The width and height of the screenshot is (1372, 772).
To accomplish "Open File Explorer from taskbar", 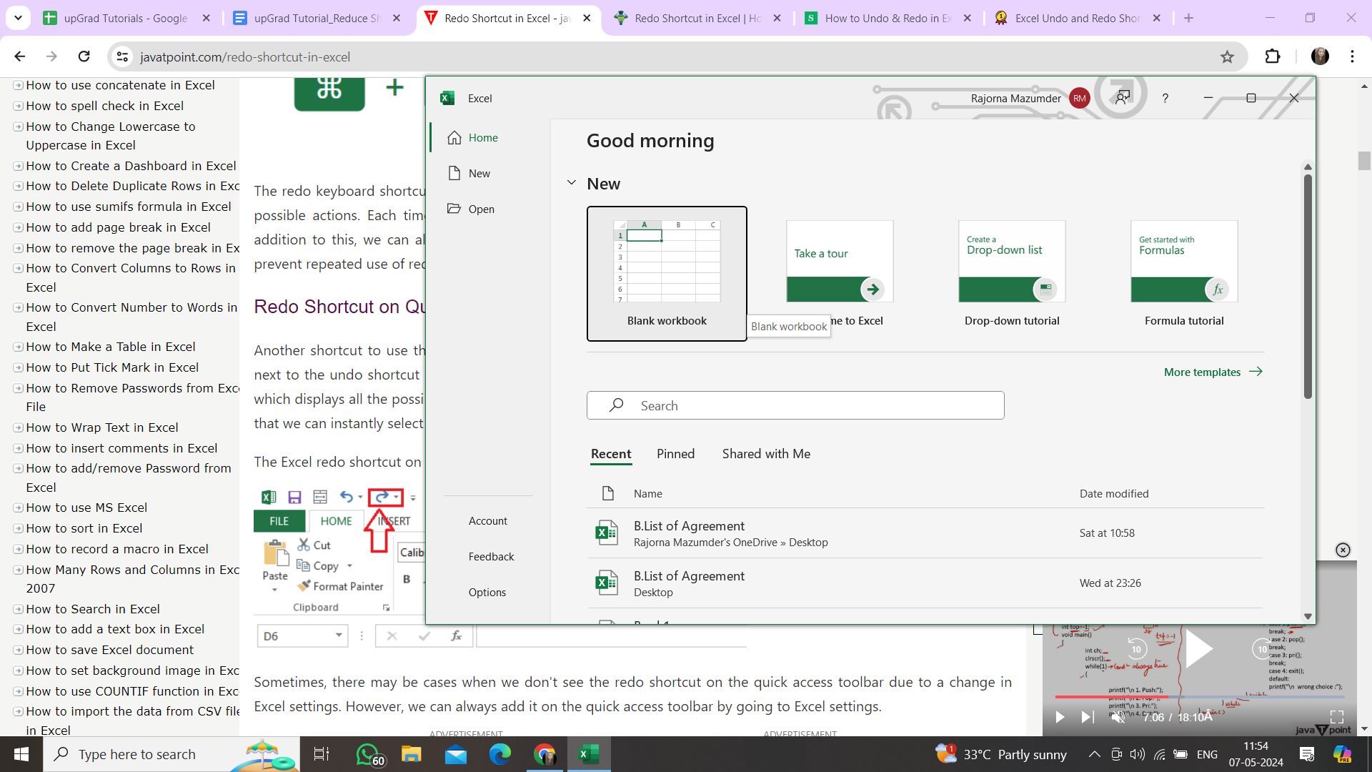I will point(411,754).
